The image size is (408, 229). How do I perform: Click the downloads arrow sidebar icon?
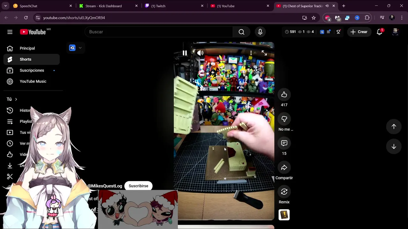pyautogui.click(x=10, y=165)
